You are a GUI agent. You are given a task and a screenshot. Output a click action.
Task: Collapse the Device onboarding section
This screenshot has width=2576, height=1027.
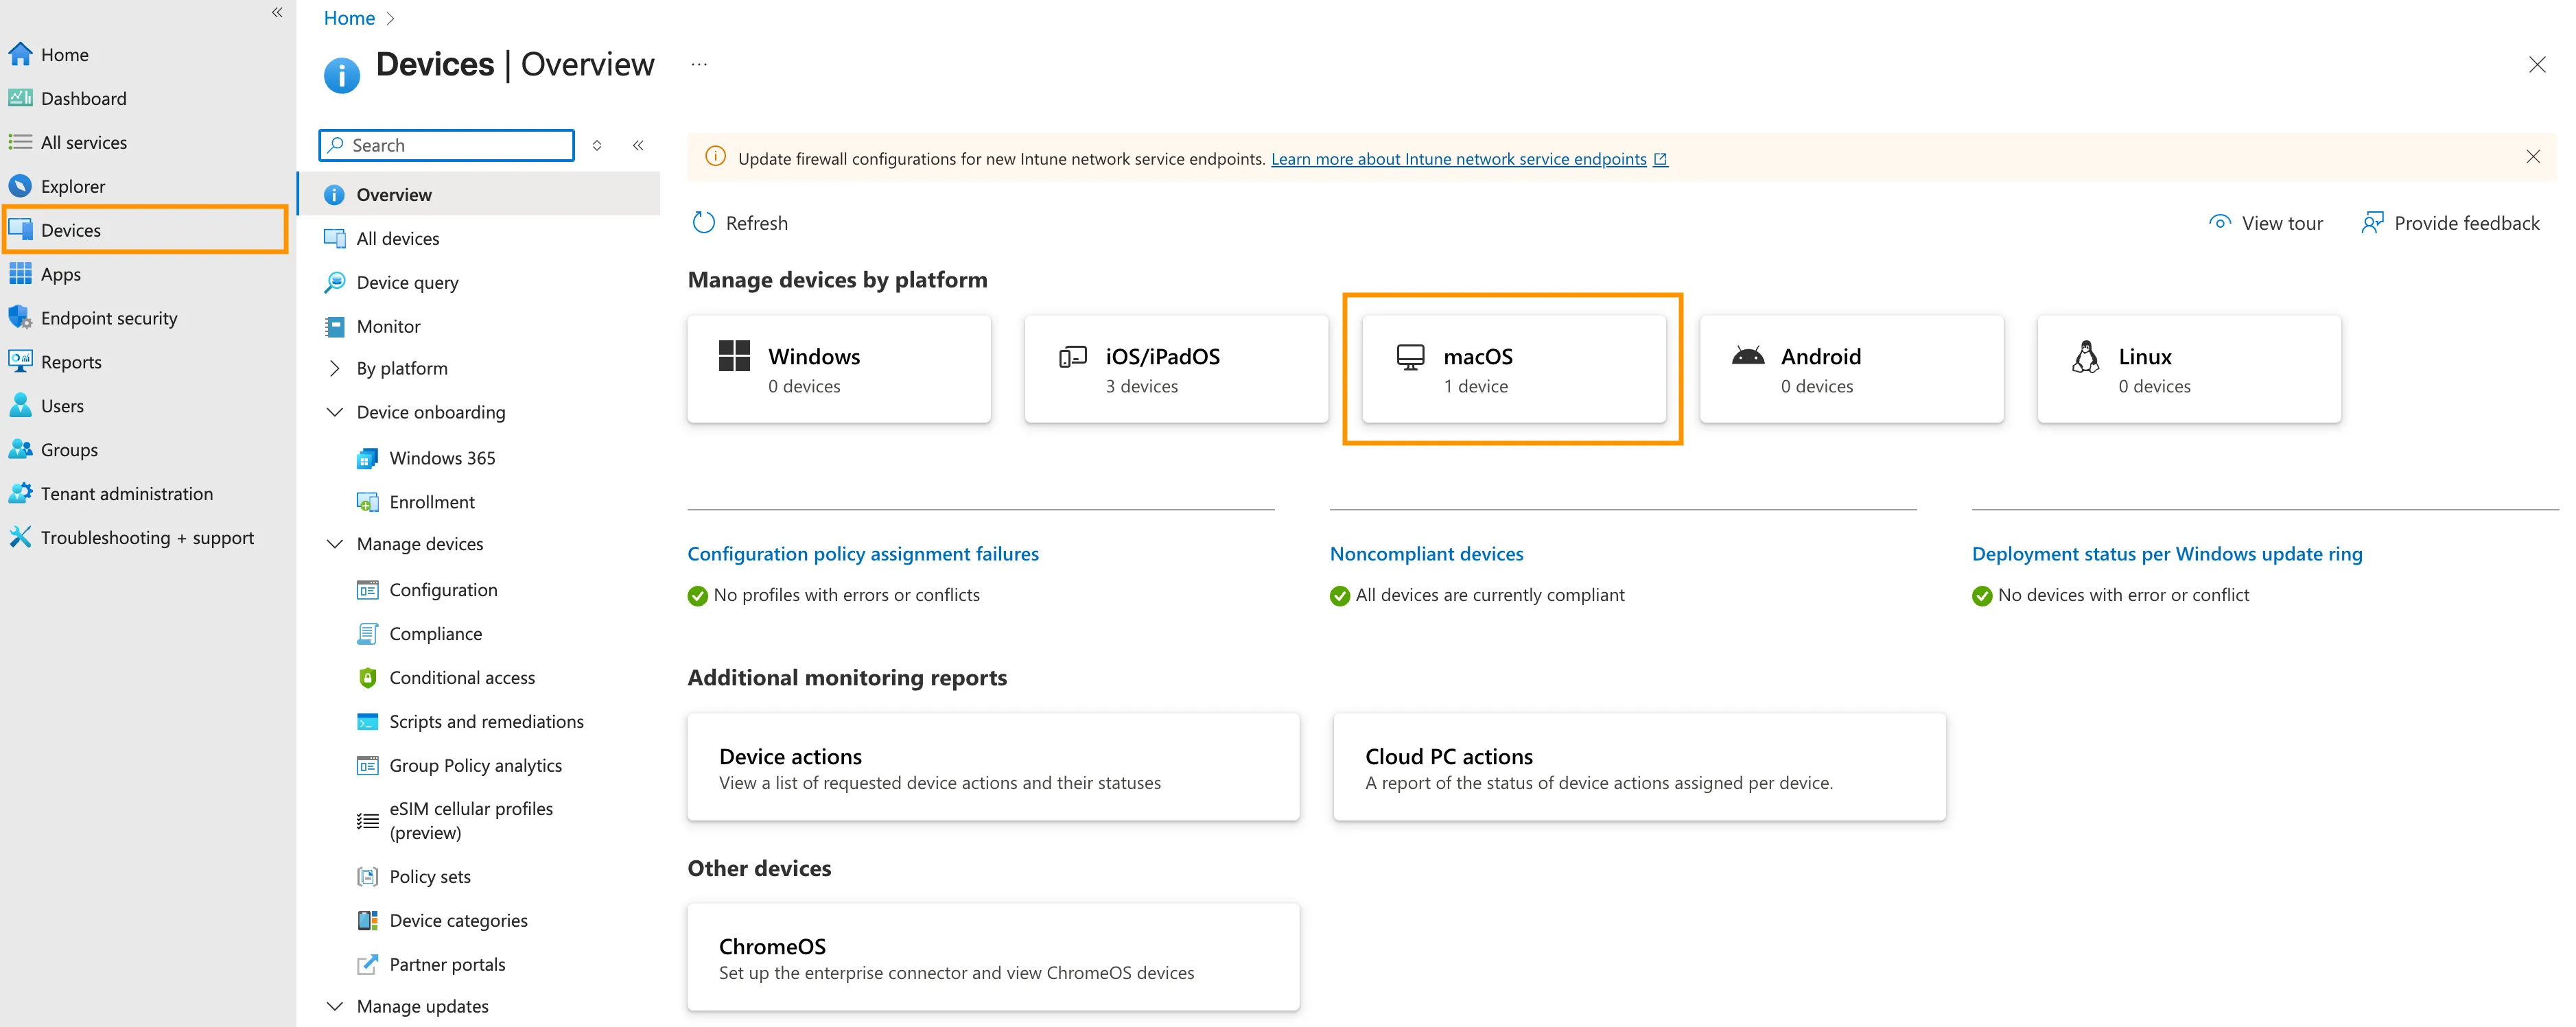335,411
